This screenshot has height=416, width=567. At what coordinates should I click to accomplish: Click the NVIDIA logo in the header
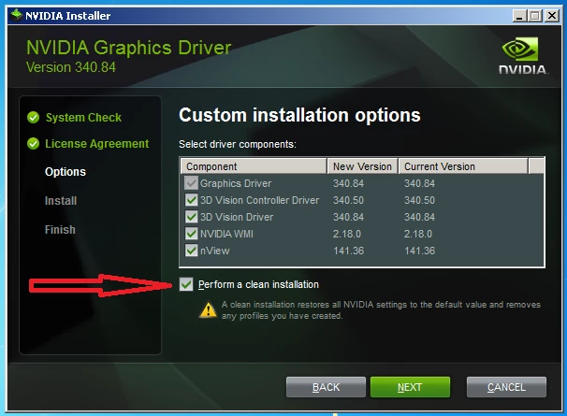[522, 56]
